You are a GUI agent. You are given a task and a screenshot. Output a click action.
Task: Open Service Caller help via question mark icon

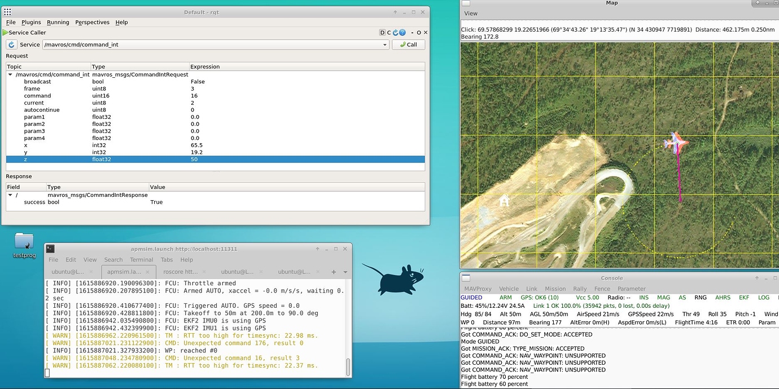pos(402,32)
